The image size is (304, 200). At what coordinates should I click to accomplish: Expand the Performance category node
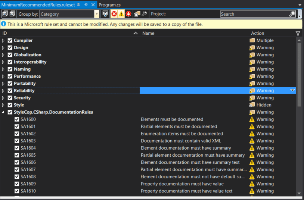[x=3, y=76]
